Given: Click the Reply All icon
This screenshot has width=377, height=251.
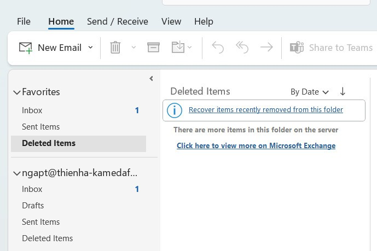Looking at the screenshot, I should tap(242, 48).
